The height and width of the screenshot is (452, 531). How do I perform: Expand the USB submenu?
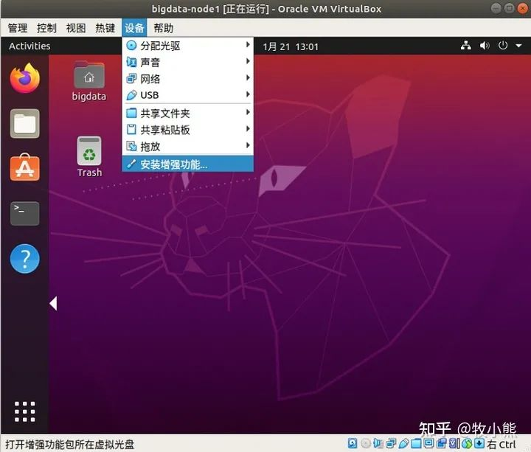[x=187, y=95]
